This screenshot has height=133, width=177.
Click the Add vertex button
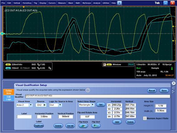click(117, 122)
